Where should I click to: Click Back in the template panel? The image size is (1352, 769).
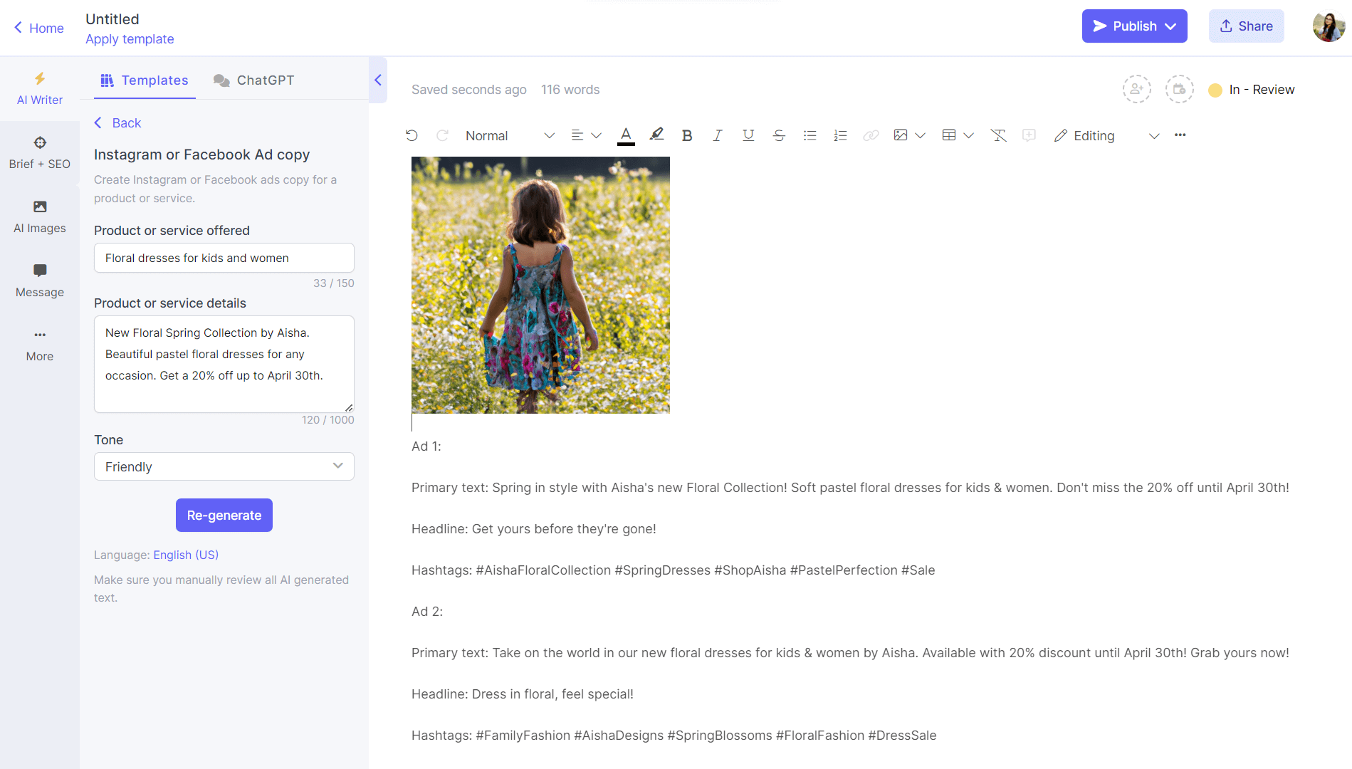pos(118,123)
